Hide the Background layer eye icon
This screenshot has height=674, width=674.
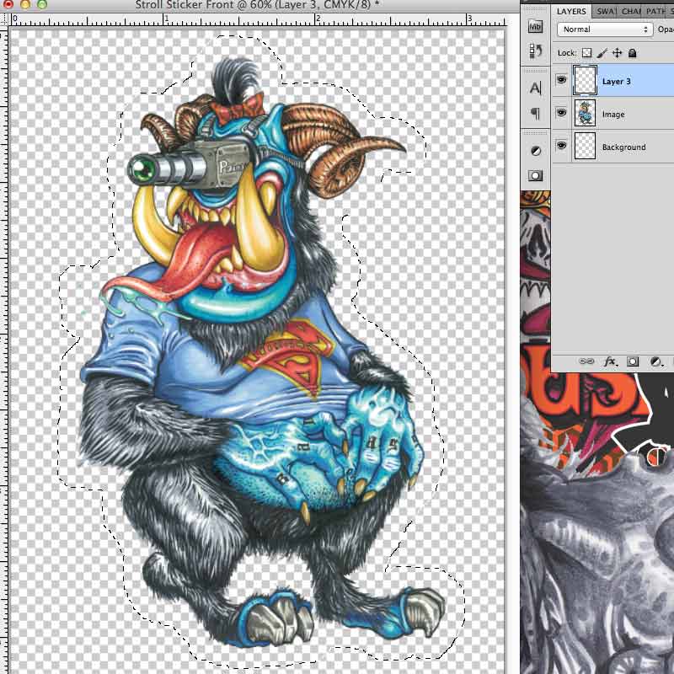(561, 146)
